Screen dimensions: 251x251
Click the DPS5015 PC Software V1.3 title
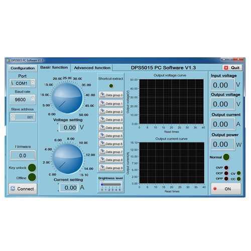163,68
